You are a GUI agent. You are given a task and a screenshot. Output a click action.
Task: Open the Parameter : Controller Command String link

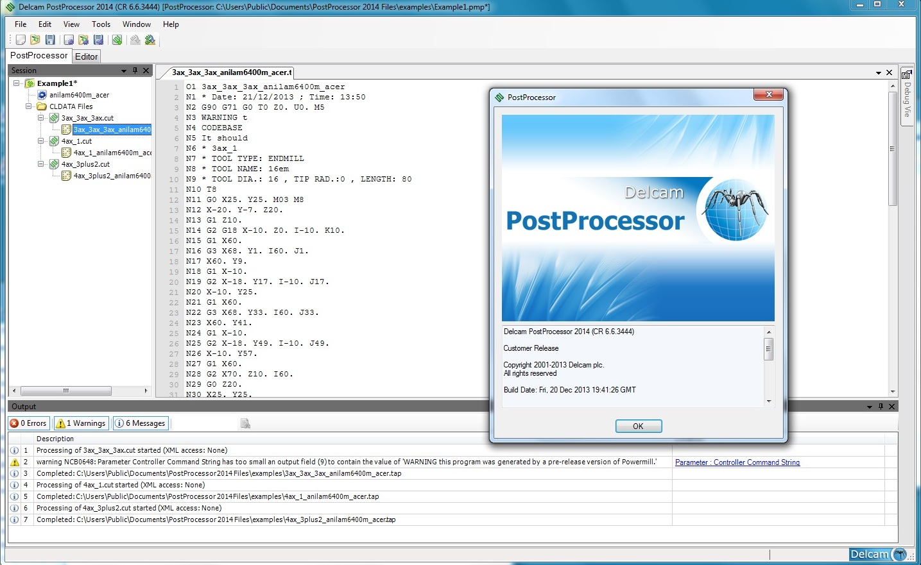pos(737,462)
